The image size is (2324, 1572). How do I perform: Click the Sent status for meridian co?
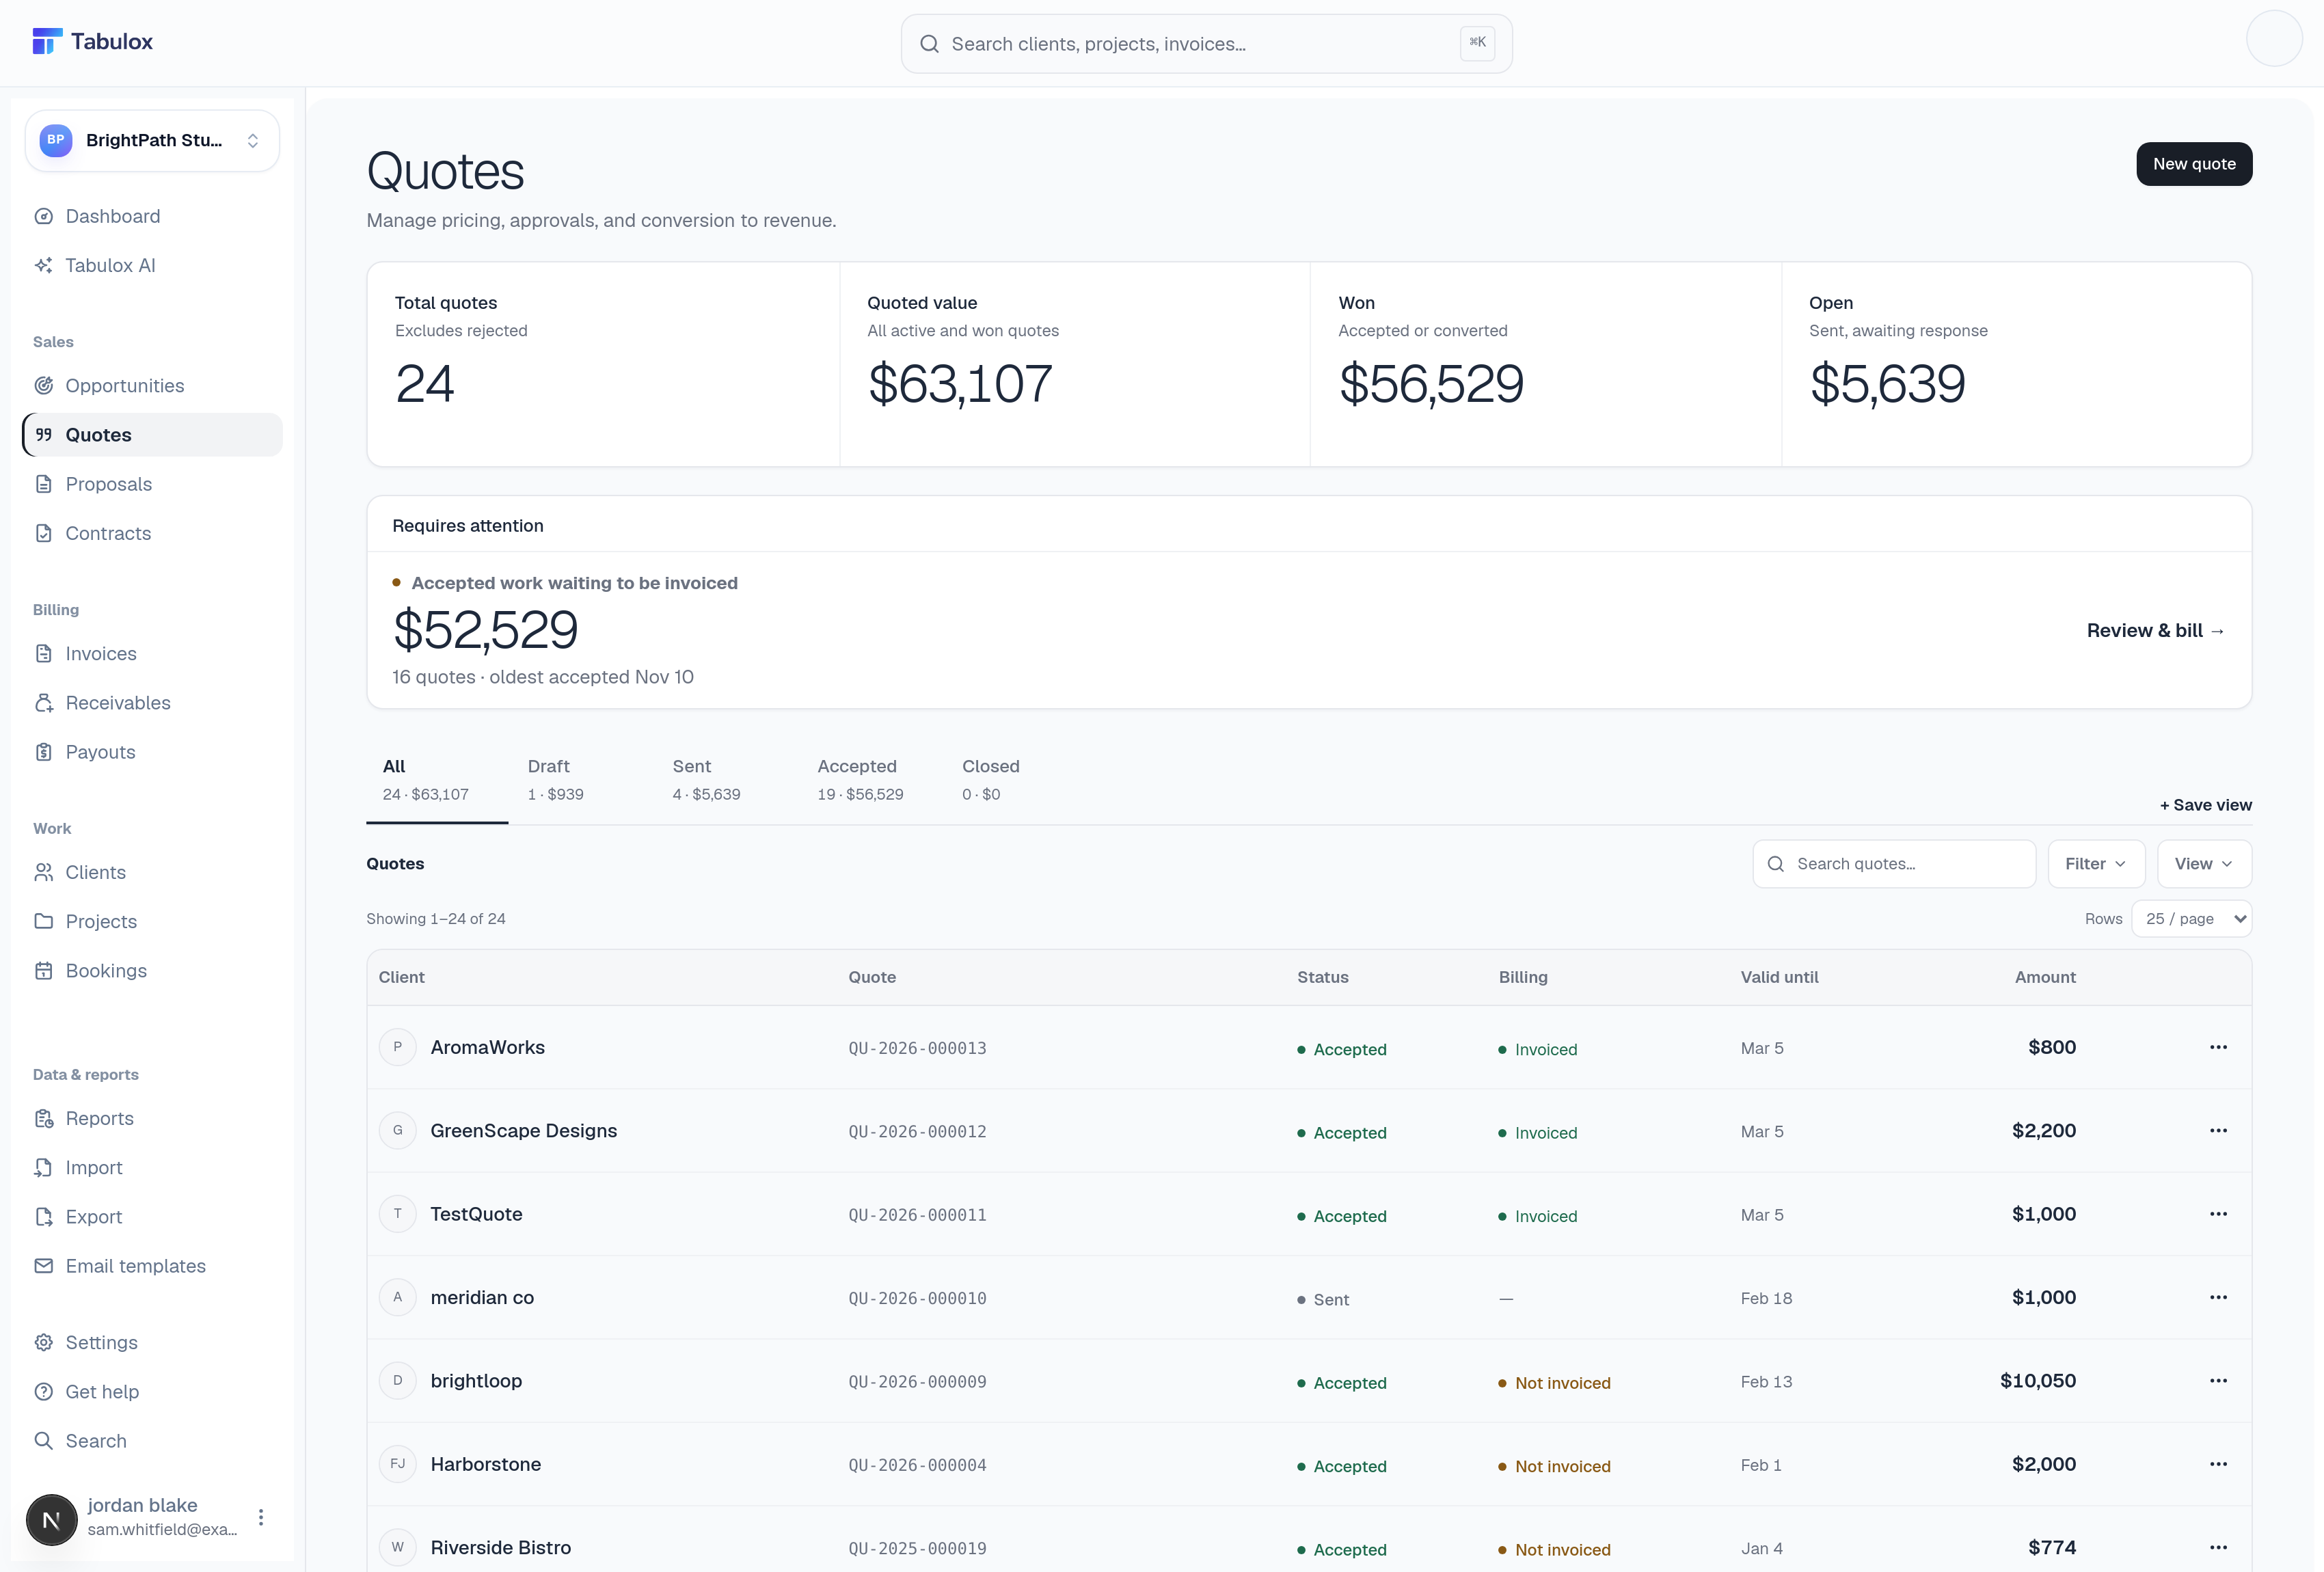[1323, 1300]
